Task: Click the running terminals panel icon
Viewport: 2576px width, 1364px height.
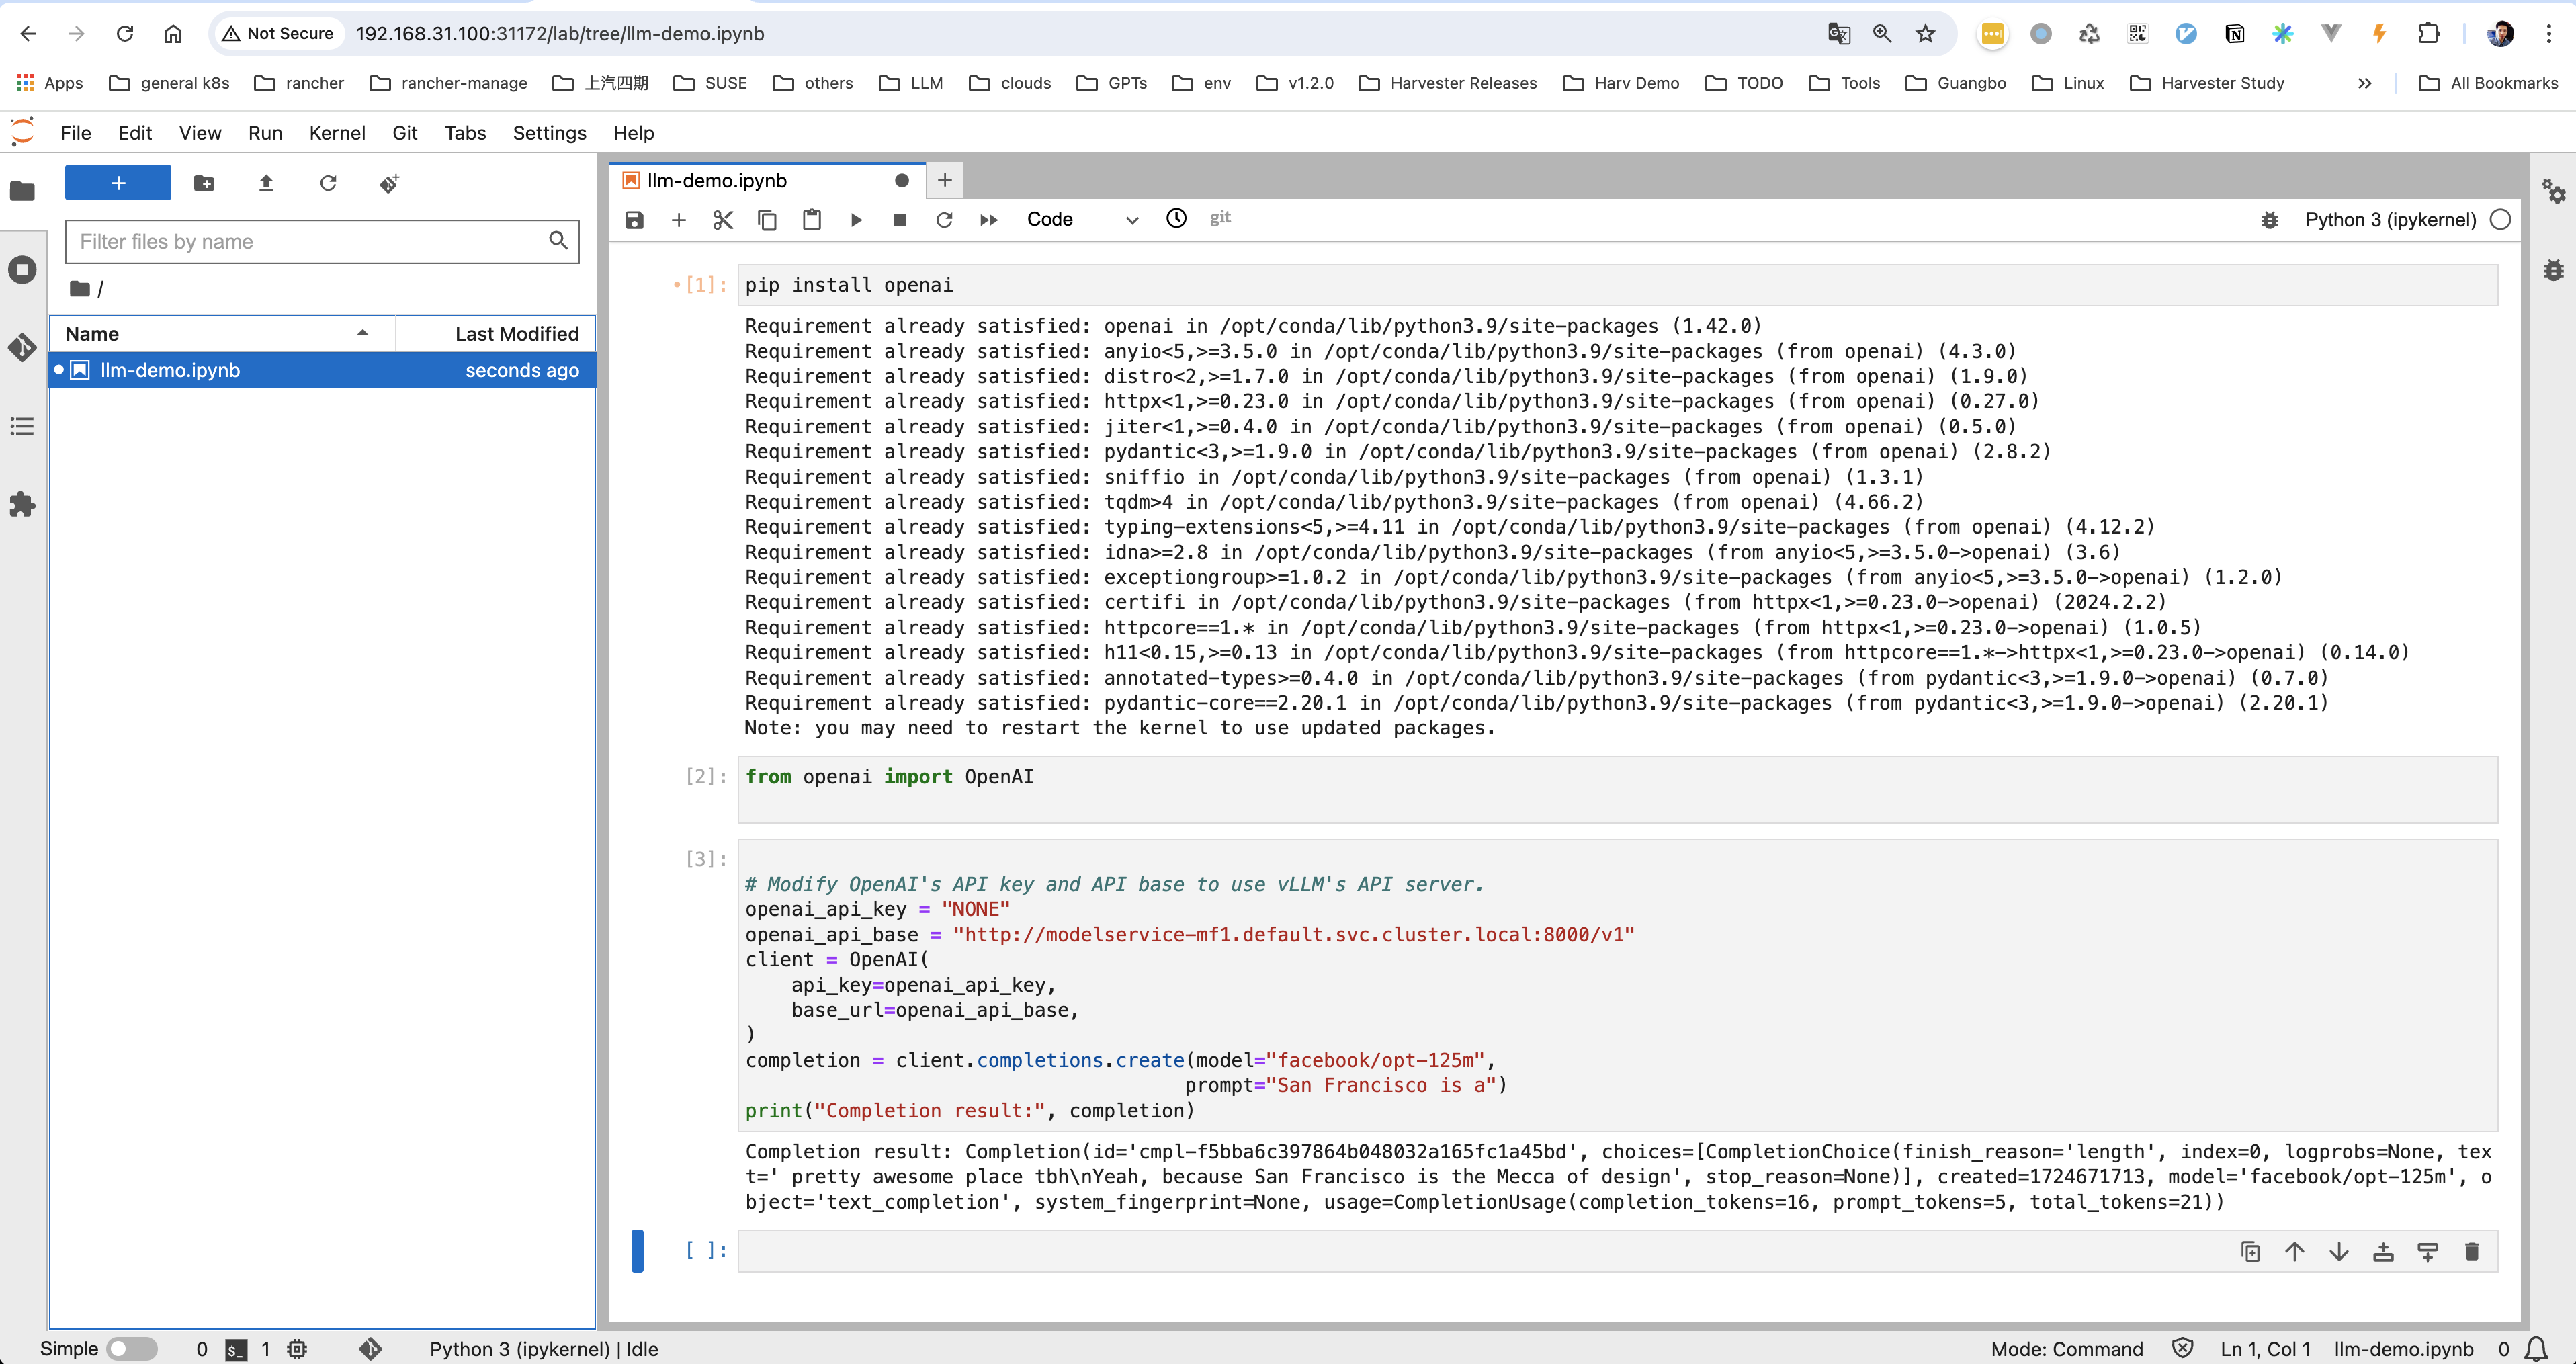Action: pos(24,269)
